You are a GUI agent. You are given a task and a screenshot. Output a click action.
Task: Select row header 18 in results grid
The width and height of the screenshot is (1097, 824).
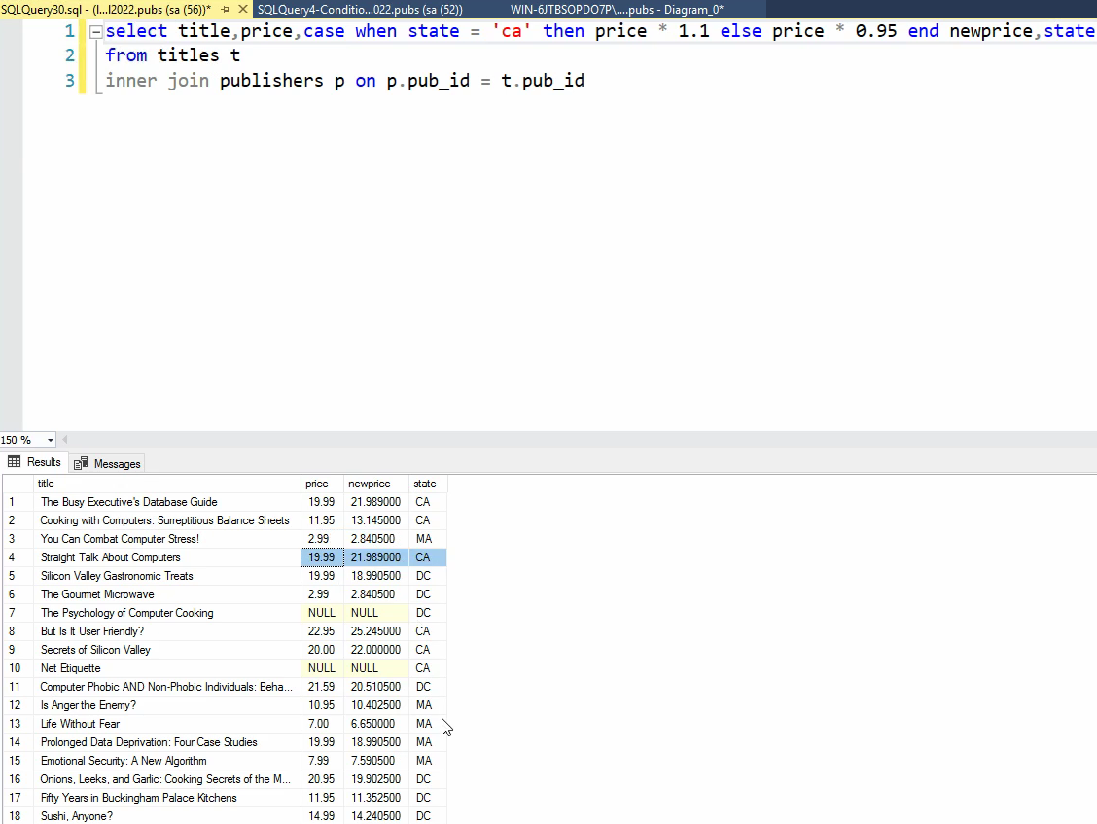tap(18, 816)
